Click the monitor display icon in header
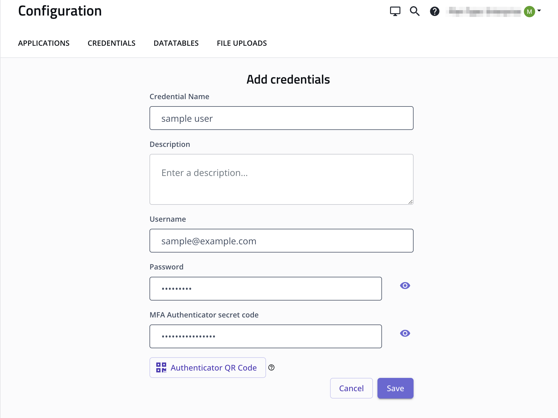Viewport: 558px width, 418px height. [395, 11]
